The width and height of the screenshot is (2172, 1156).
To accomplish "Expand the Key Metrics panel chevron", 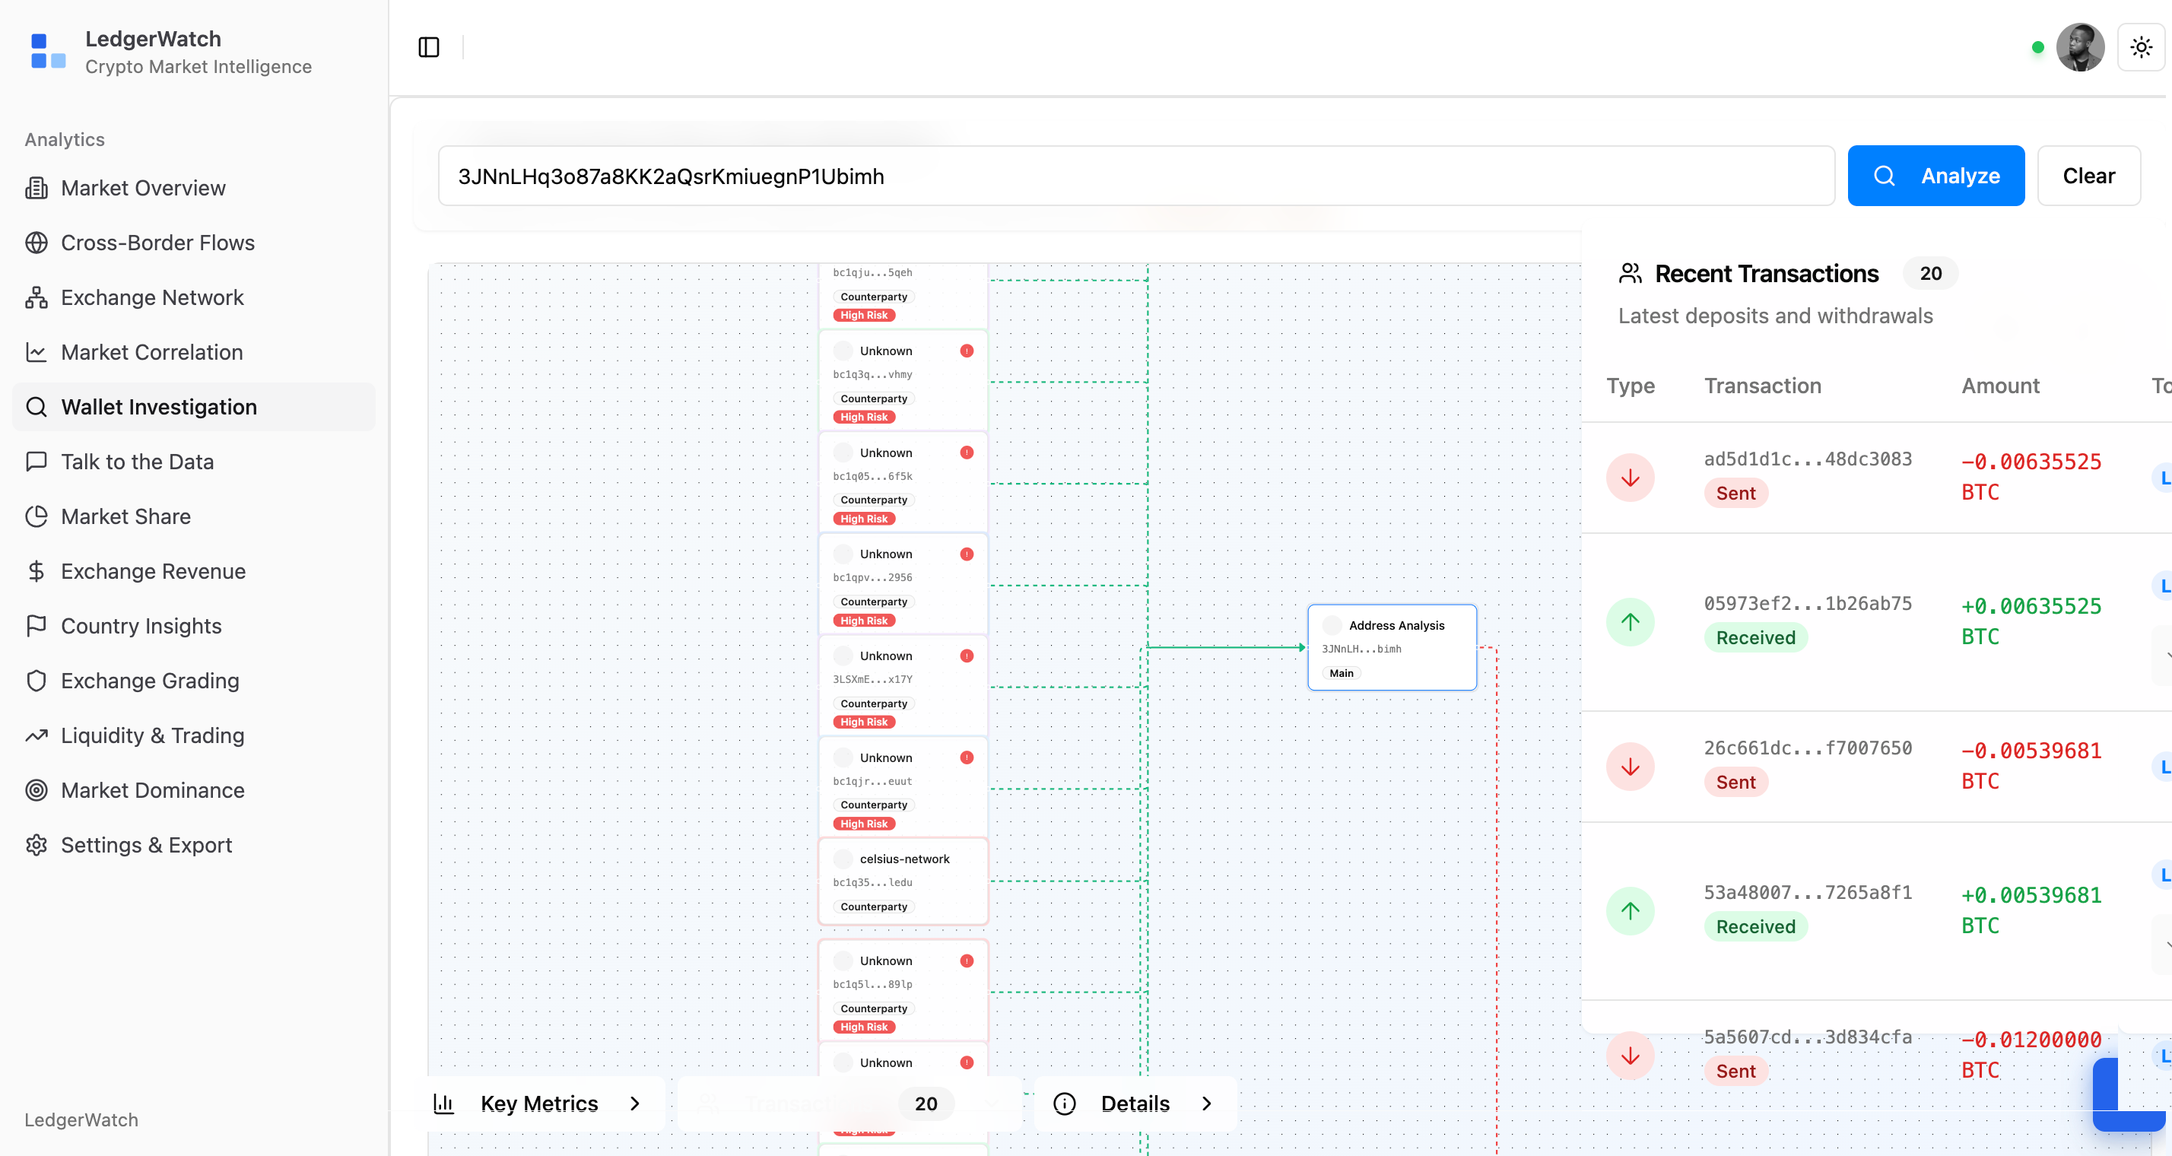I will click(636, 1103).
